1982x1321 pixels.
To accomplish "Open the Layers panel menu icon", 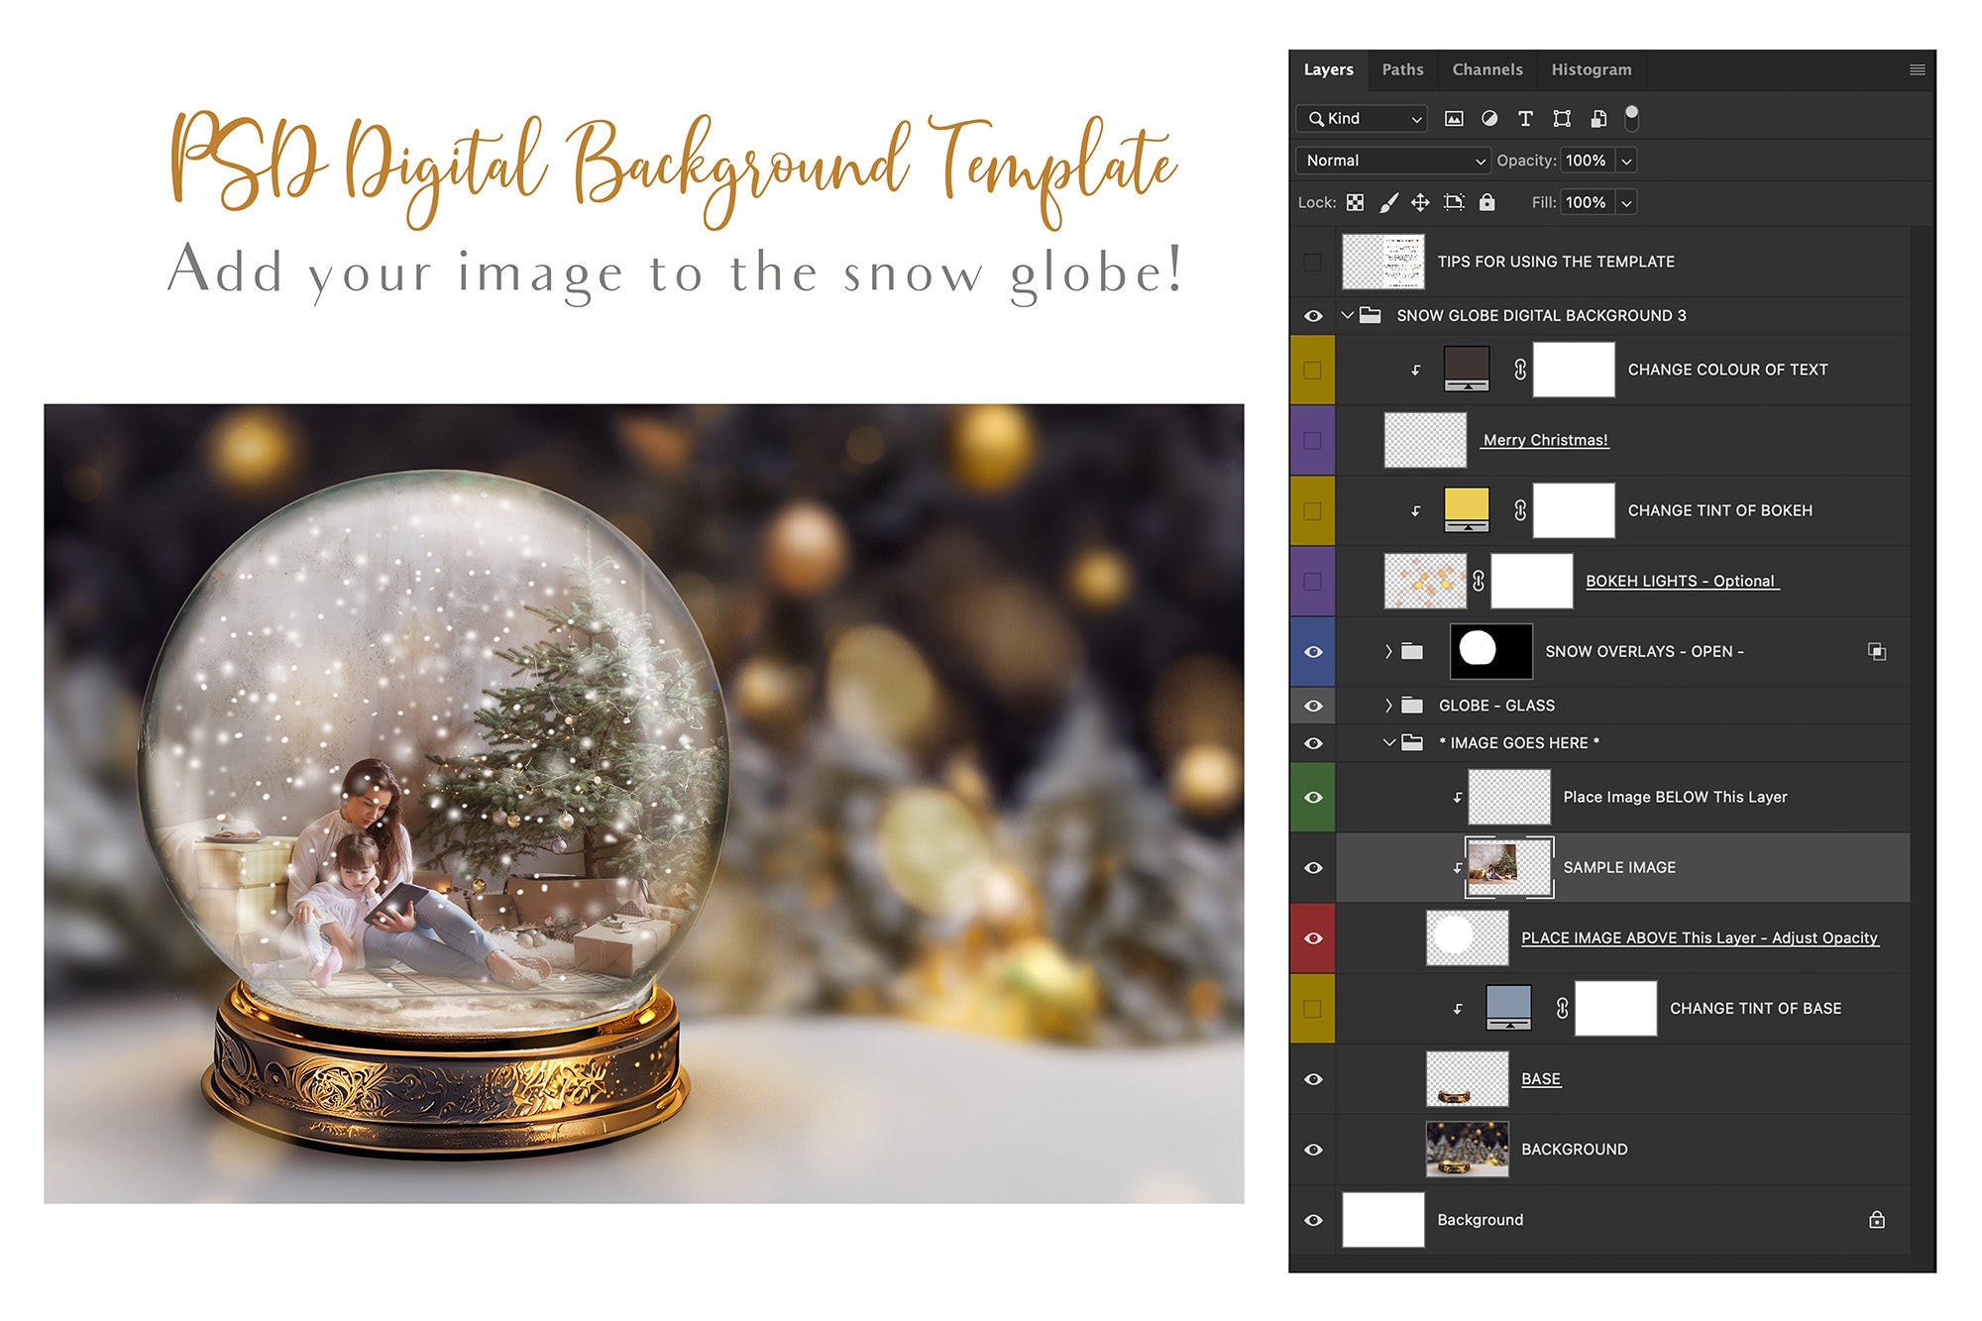I will 1918,69.
